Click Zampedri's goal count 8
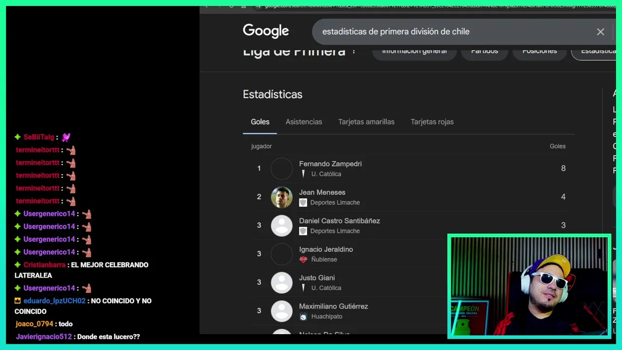 tap(563, 169)
